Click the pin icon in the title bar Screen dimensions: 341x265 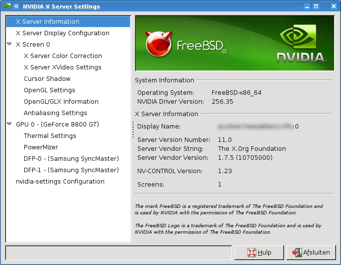(16, 6)
